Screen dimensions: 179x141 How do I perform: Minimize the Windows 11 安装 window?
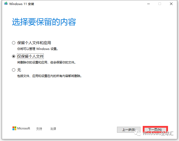click(148, 4)
